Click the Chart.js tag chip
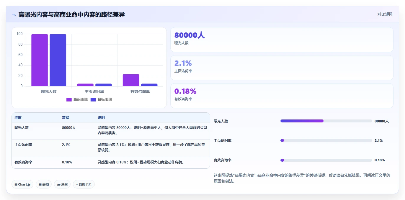This screenshot has width=405, height=200. [23, 184]
